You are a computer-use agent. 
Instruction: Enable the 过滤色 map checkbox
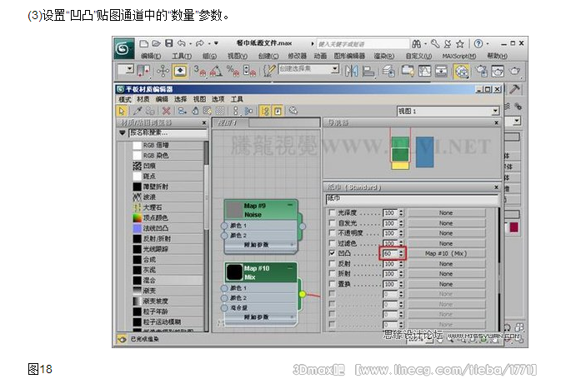[x=332, y=243]
